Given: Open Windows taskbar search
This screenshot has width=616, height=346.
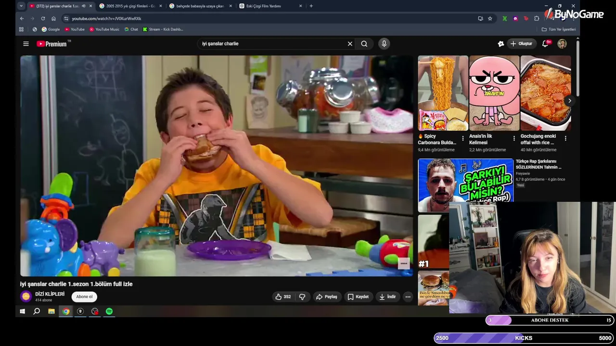Looking at the screenshot, I should [37, 311].
